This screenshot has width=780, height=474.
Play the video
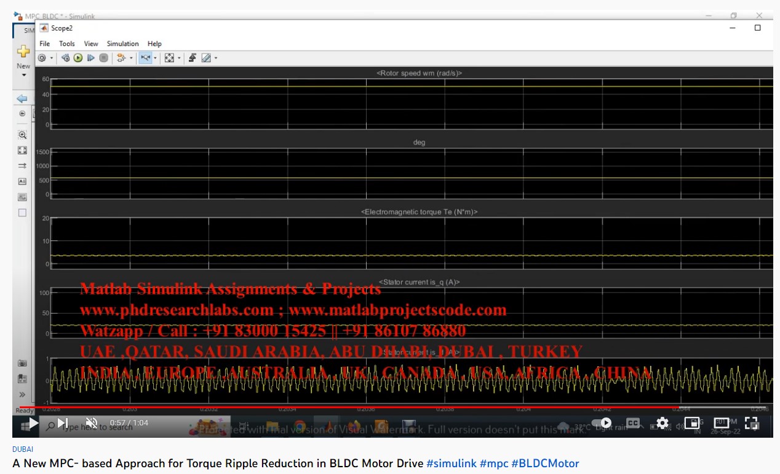click(33, 423)
